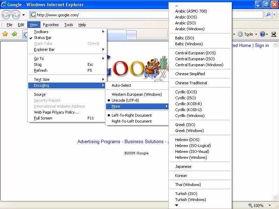The image size is (279, 209).
Task: Choose Right-To-Left Document direction
Action: 131,121
